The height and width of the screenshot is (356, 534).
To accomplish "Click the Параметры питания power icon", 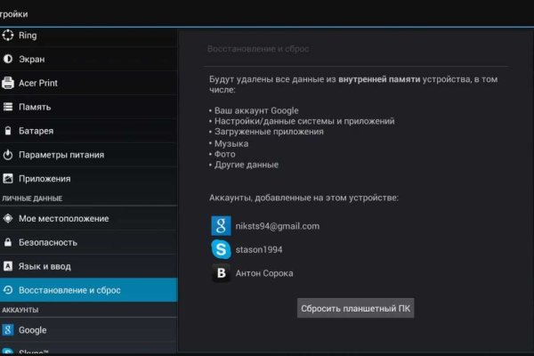I will (x=8, y=155).
